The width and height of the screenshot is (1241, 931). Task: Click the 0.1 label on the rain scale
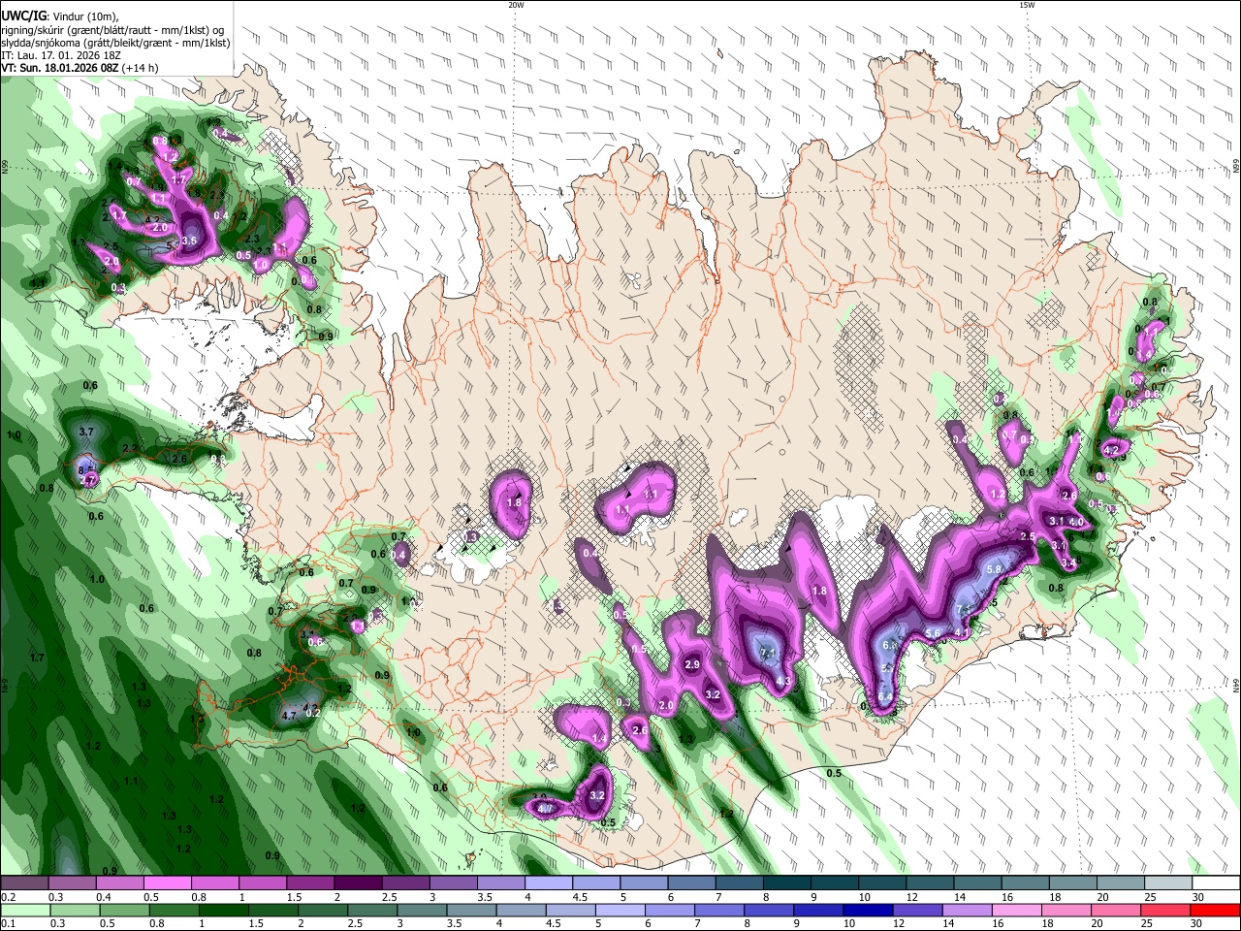(8, 924)
